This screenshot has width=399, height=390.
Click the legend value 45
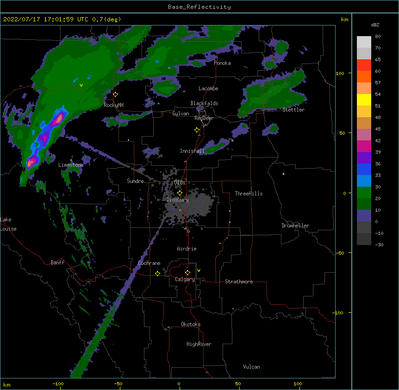point(378,129)
